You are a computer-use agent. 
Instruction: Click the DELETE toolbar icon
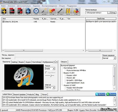point(12,12)
